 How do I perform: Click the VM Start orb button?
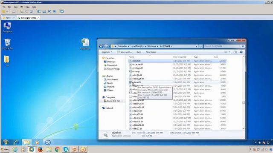pyautogui.click(x=6, y=142)
